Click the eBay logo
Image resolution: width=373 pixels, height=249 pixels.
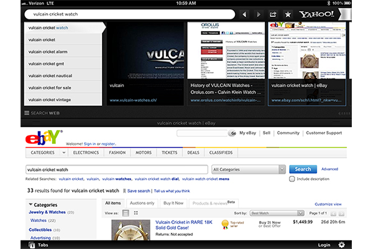point(44,137)
